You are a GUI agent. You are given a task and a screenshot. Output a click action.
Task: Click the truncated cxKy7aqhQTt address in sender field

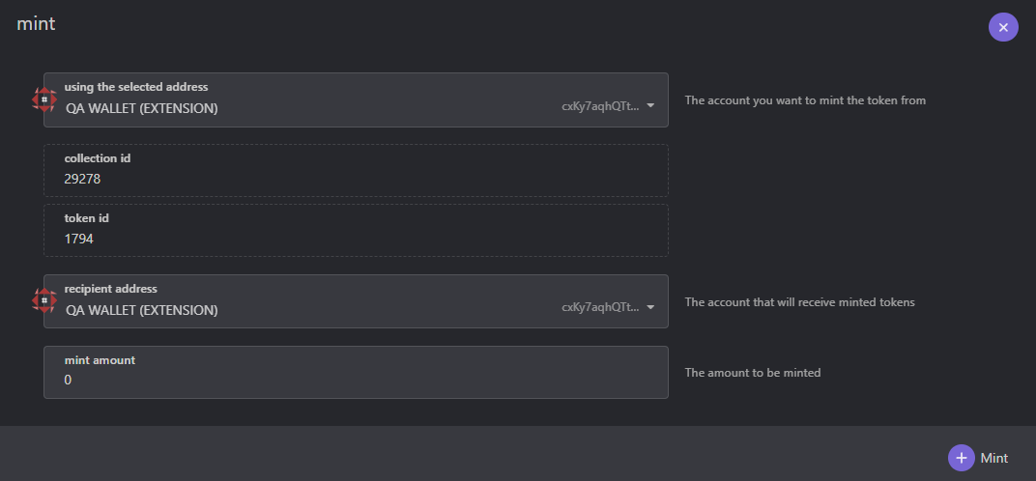pos(600,105)
